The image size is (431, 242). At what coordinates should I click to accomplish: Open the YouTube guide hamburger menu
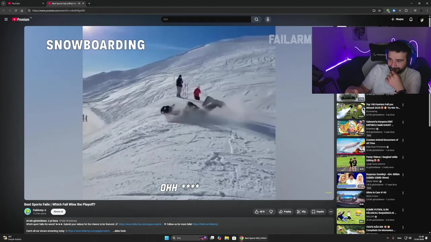click(x=6, y=19)
